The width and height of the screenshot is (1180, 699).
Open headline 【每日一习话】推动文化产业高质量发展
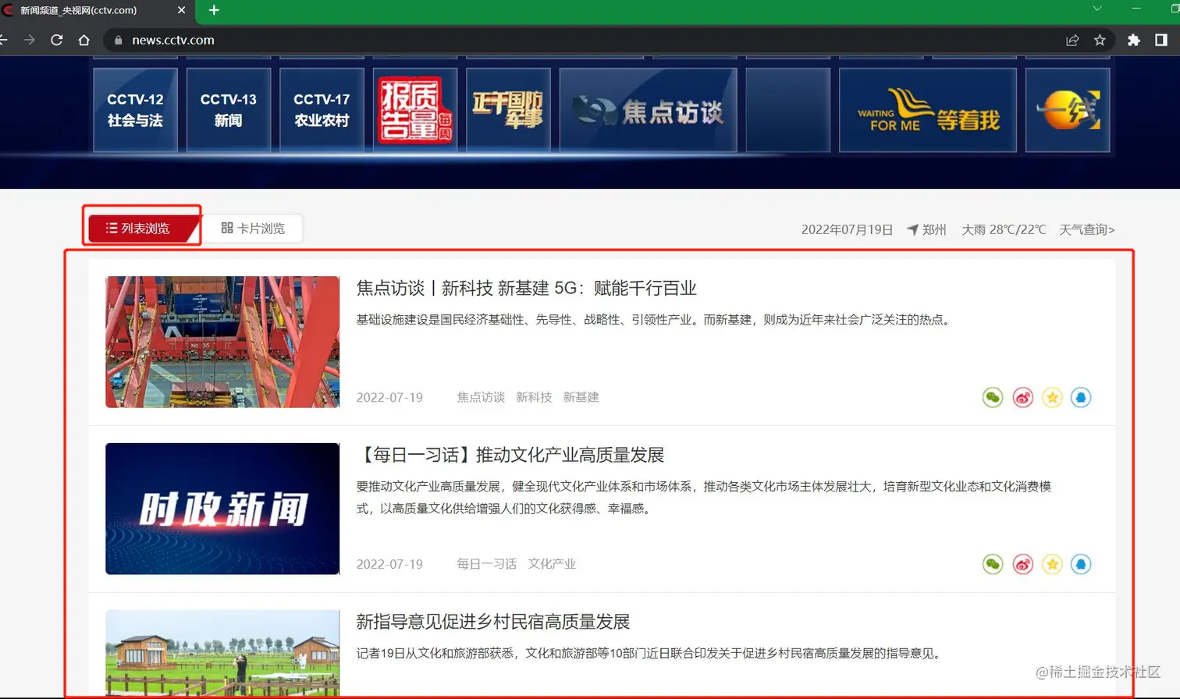[x=510, y=455]
